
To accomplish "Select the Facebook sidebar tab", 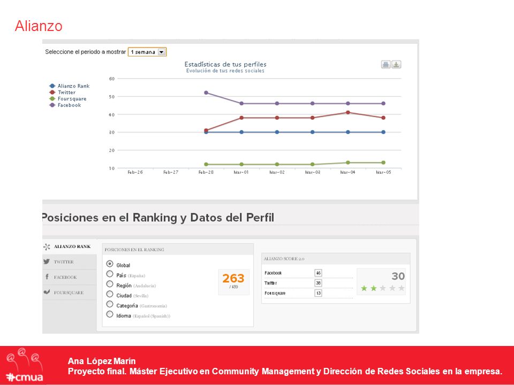I will [x=70, y=278].
